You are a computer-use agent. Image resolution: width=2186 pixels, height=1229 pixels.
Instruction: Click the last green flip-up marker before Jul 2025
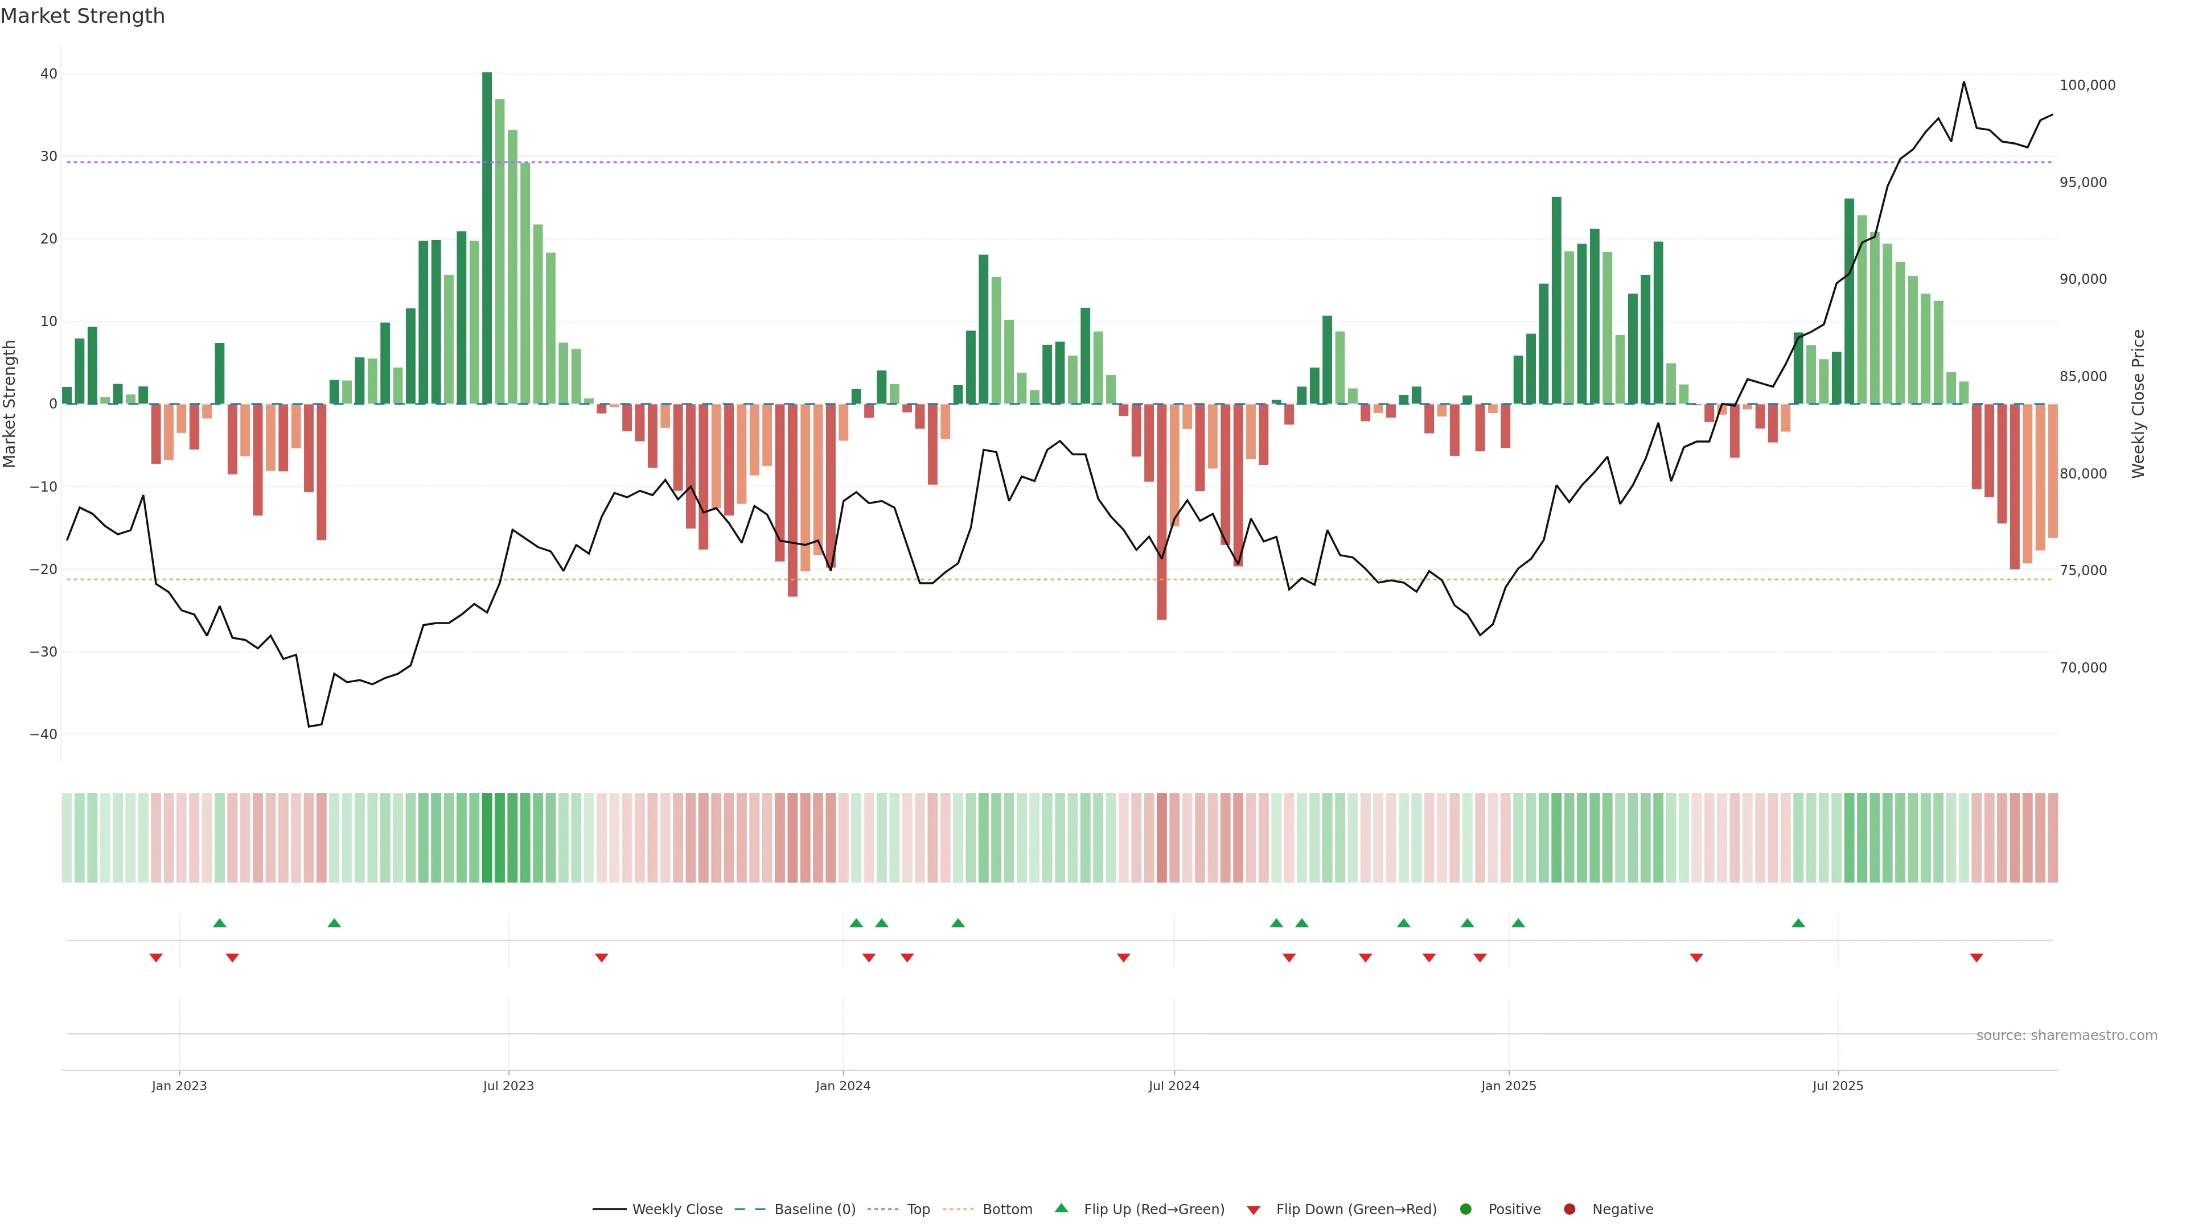point(1798,923)
